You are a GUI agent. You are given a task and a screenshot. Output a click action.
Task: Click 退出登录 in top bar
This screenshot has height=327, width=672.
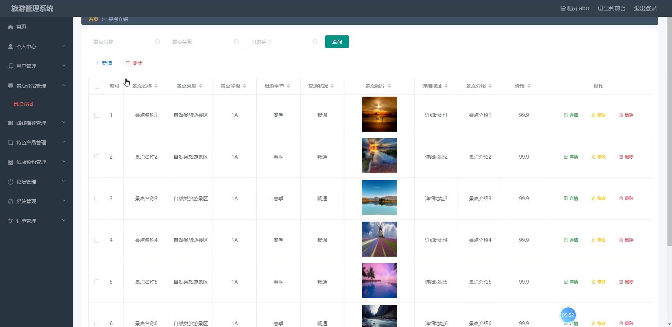pos(645,8)
